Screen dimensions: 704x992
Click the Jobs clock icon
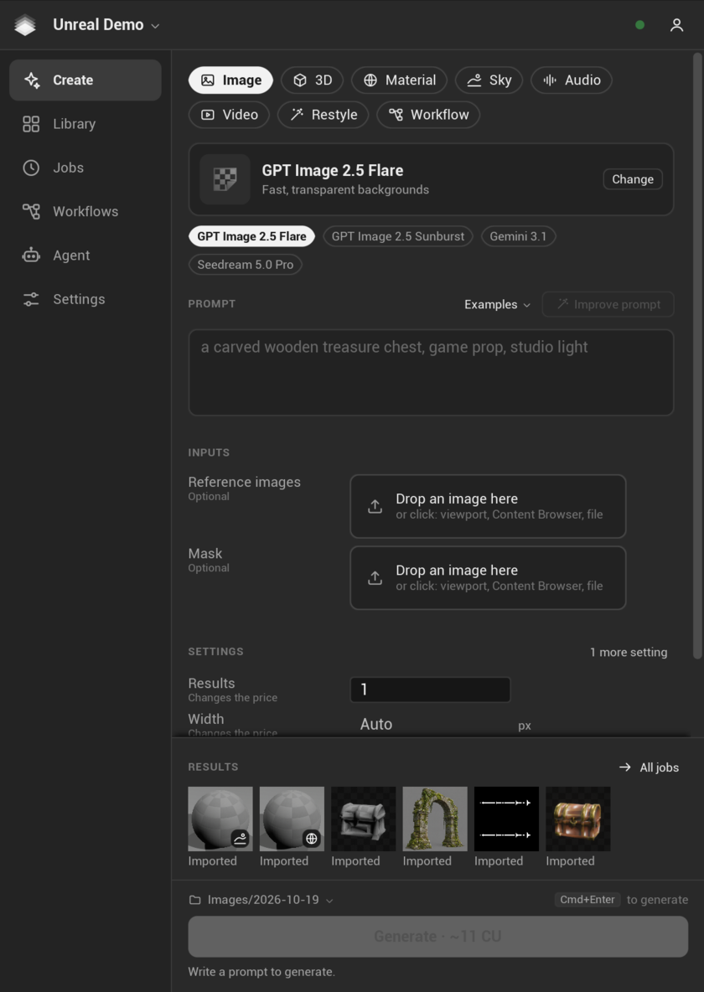[31, 168]
